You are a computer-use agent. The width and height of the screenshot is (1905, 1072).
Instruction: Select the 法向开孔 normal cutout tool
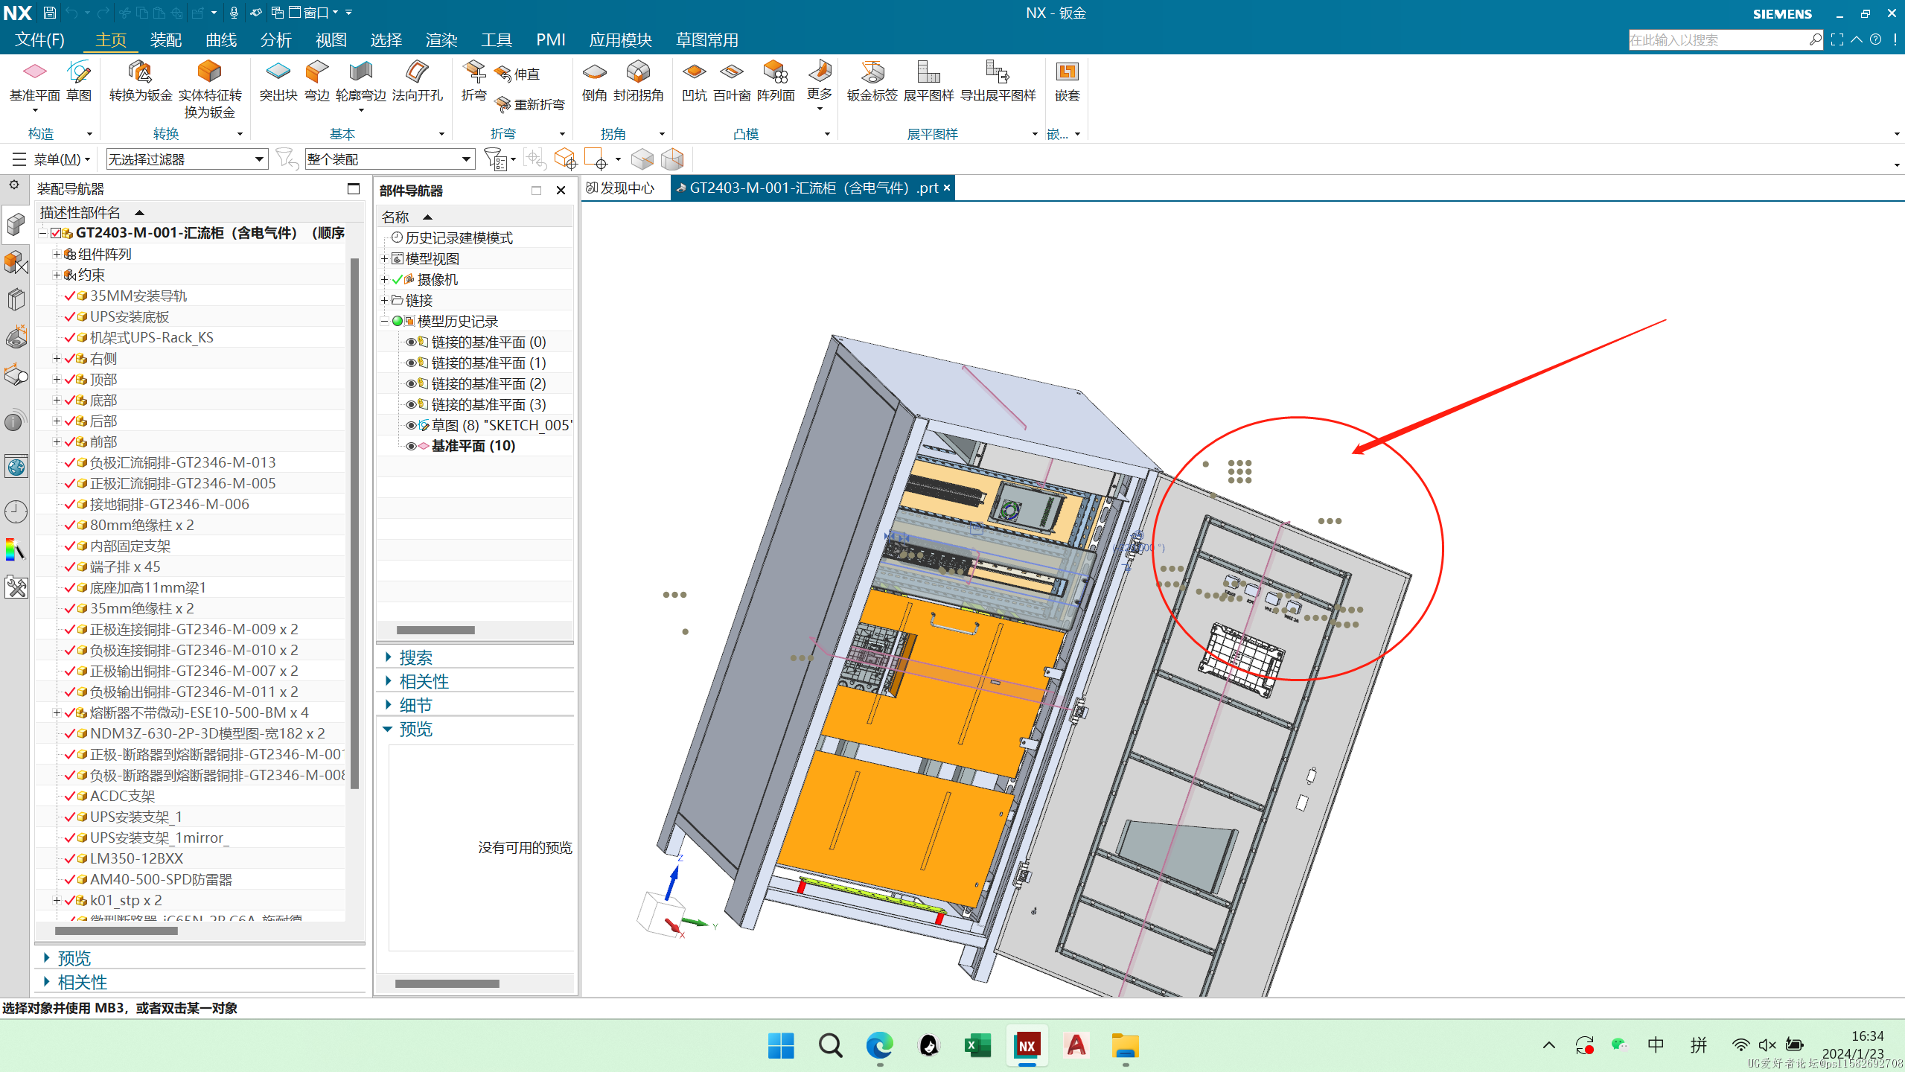tap(417, 80)
